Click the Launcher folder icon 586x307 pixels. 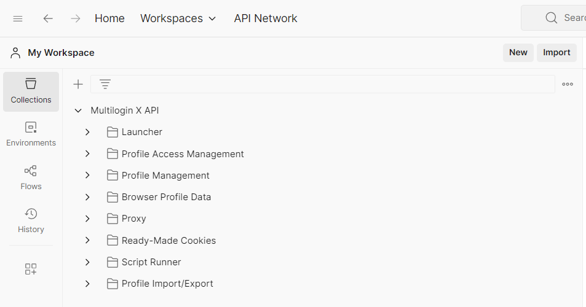113,132
